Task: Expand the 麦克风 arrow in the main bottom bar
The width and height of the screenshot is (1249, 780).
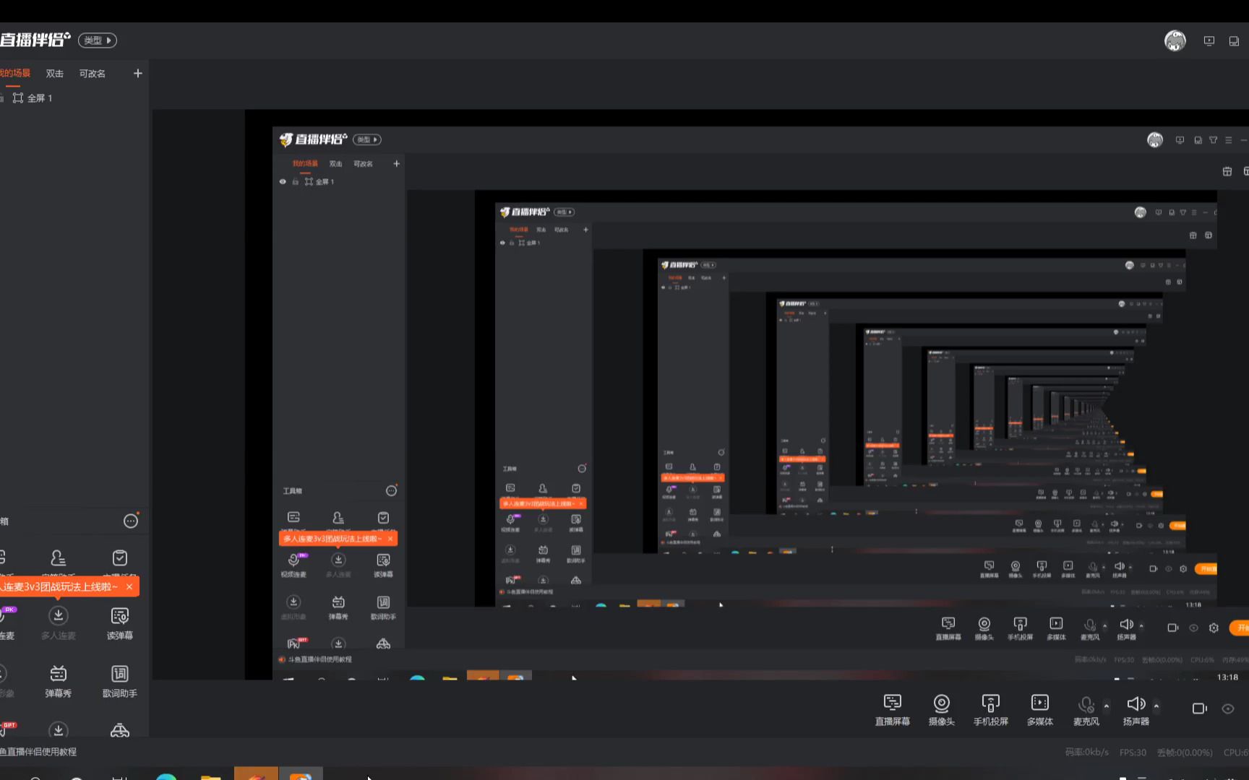Action: tap(1106, 706)
